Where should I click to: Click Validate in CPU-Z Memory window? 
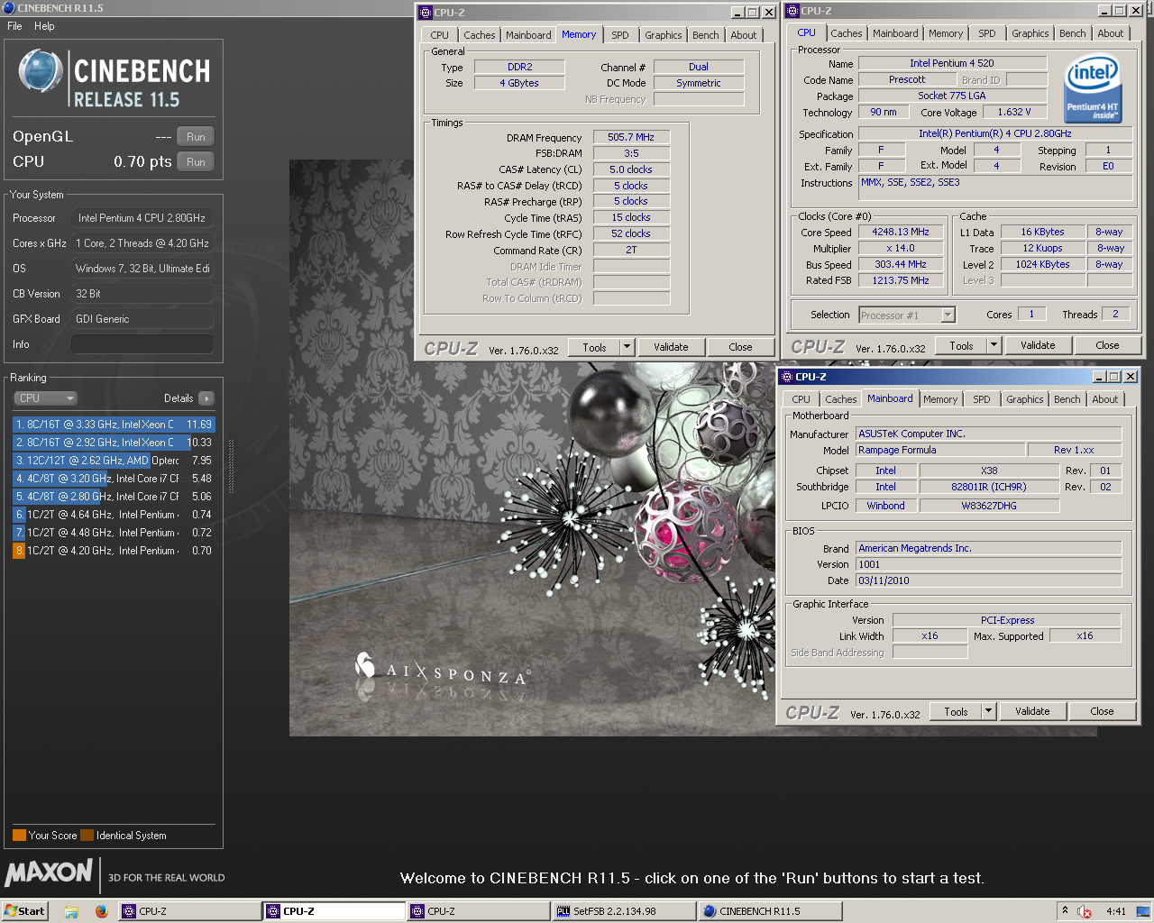(x=671, y=347)
